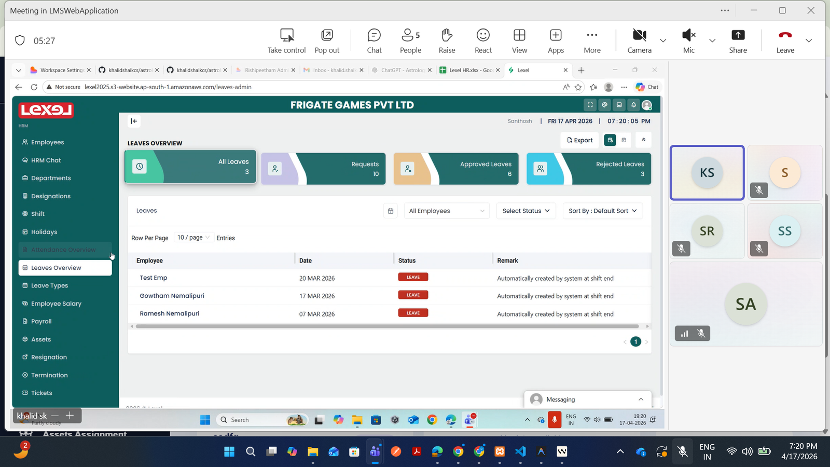830x467 pixels.
Task: Toggle fullscreen icon in Lexel header
Action: (590, 105)
